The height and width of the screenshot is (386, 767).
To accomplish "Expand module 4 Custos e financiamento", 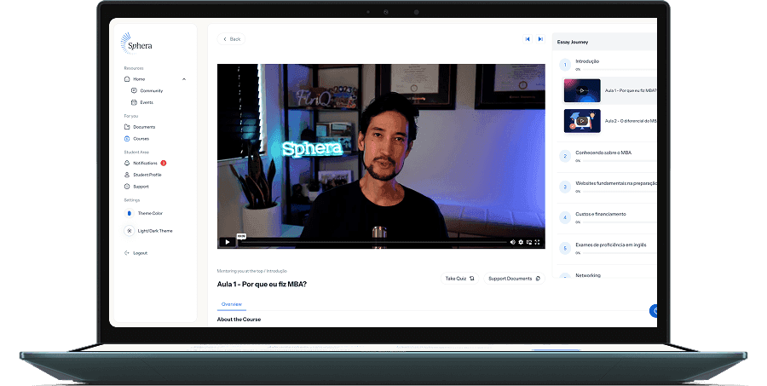I will [x=608, y=217].
